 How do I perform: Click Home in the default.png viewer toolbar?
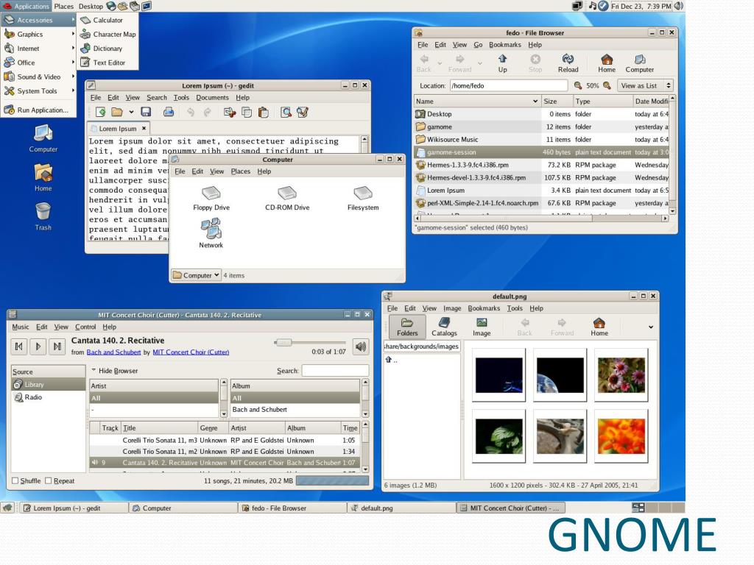(599, 327)
